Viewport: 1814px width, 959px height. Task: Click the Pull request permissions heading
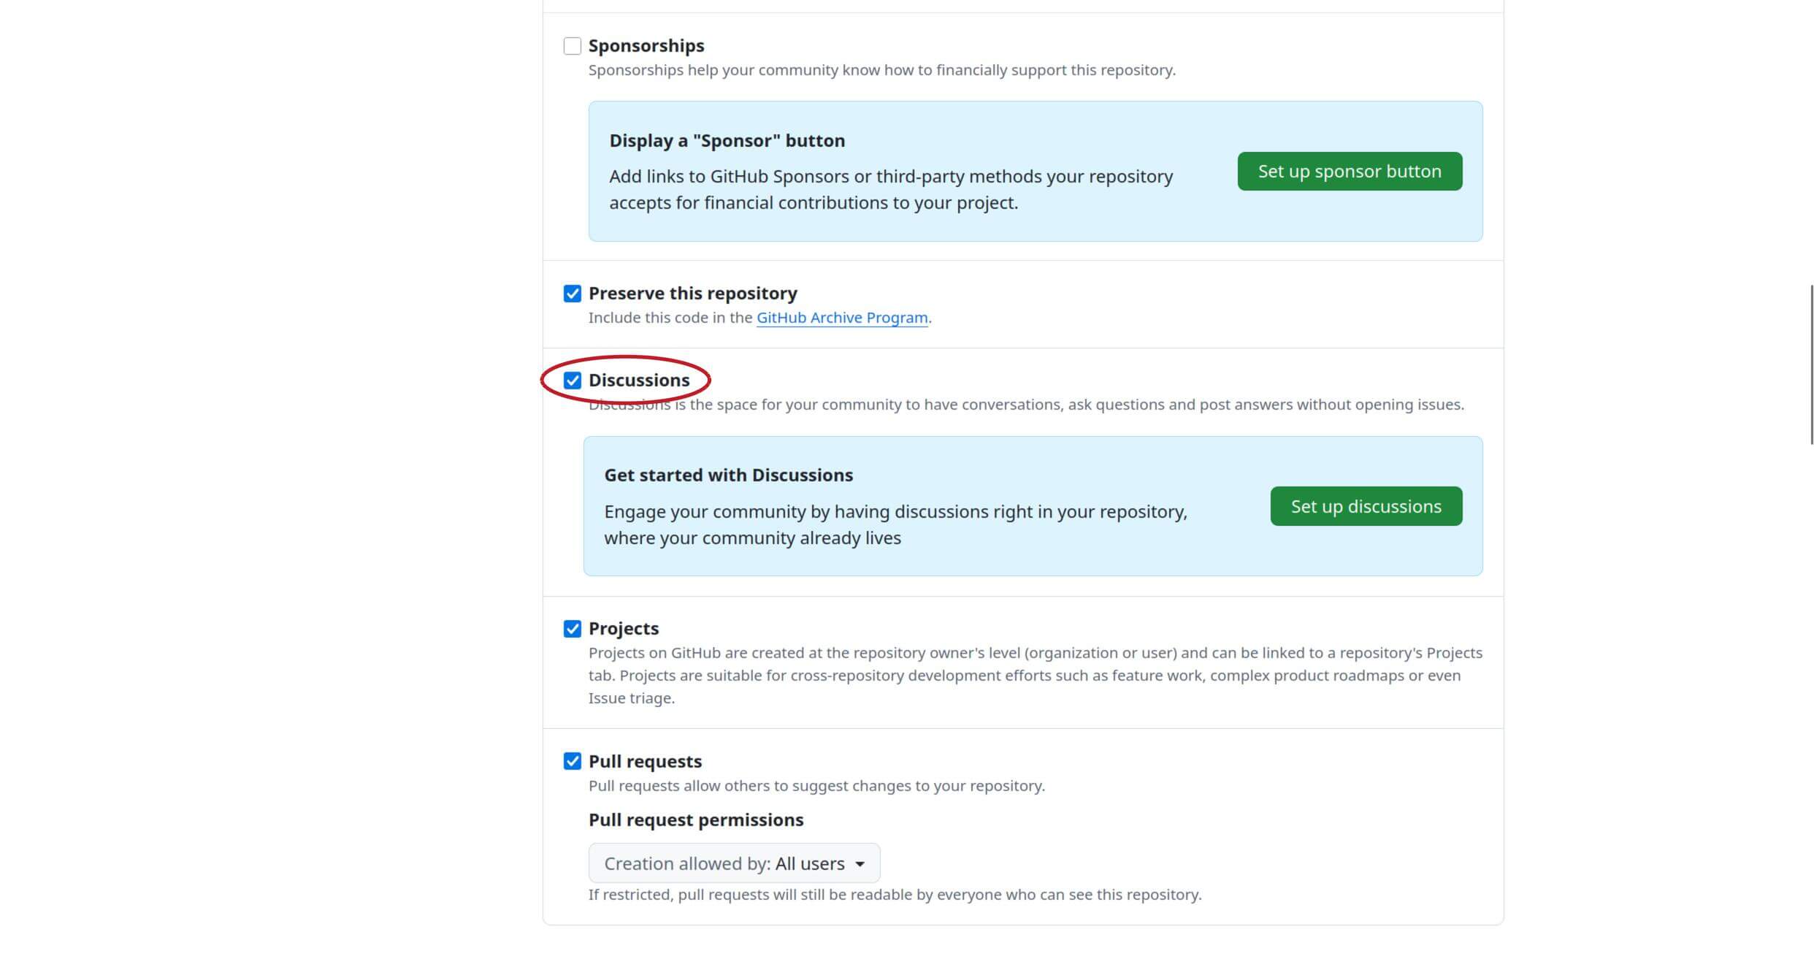(696, 819)
